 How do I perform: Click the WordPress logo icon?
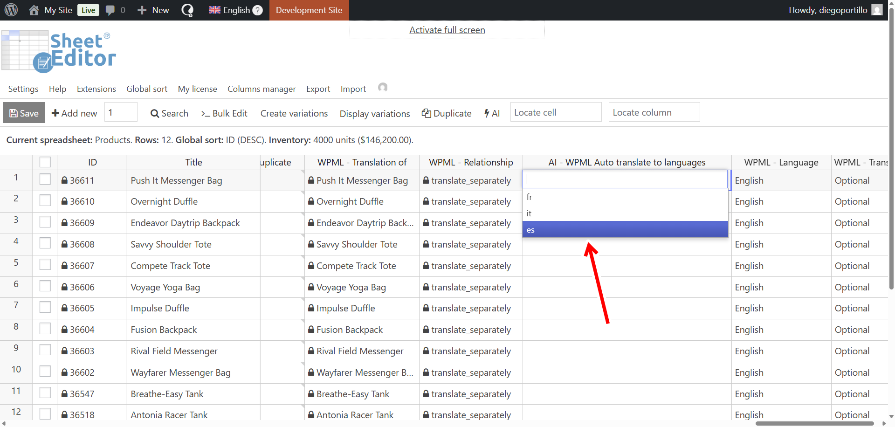point(11,10)
